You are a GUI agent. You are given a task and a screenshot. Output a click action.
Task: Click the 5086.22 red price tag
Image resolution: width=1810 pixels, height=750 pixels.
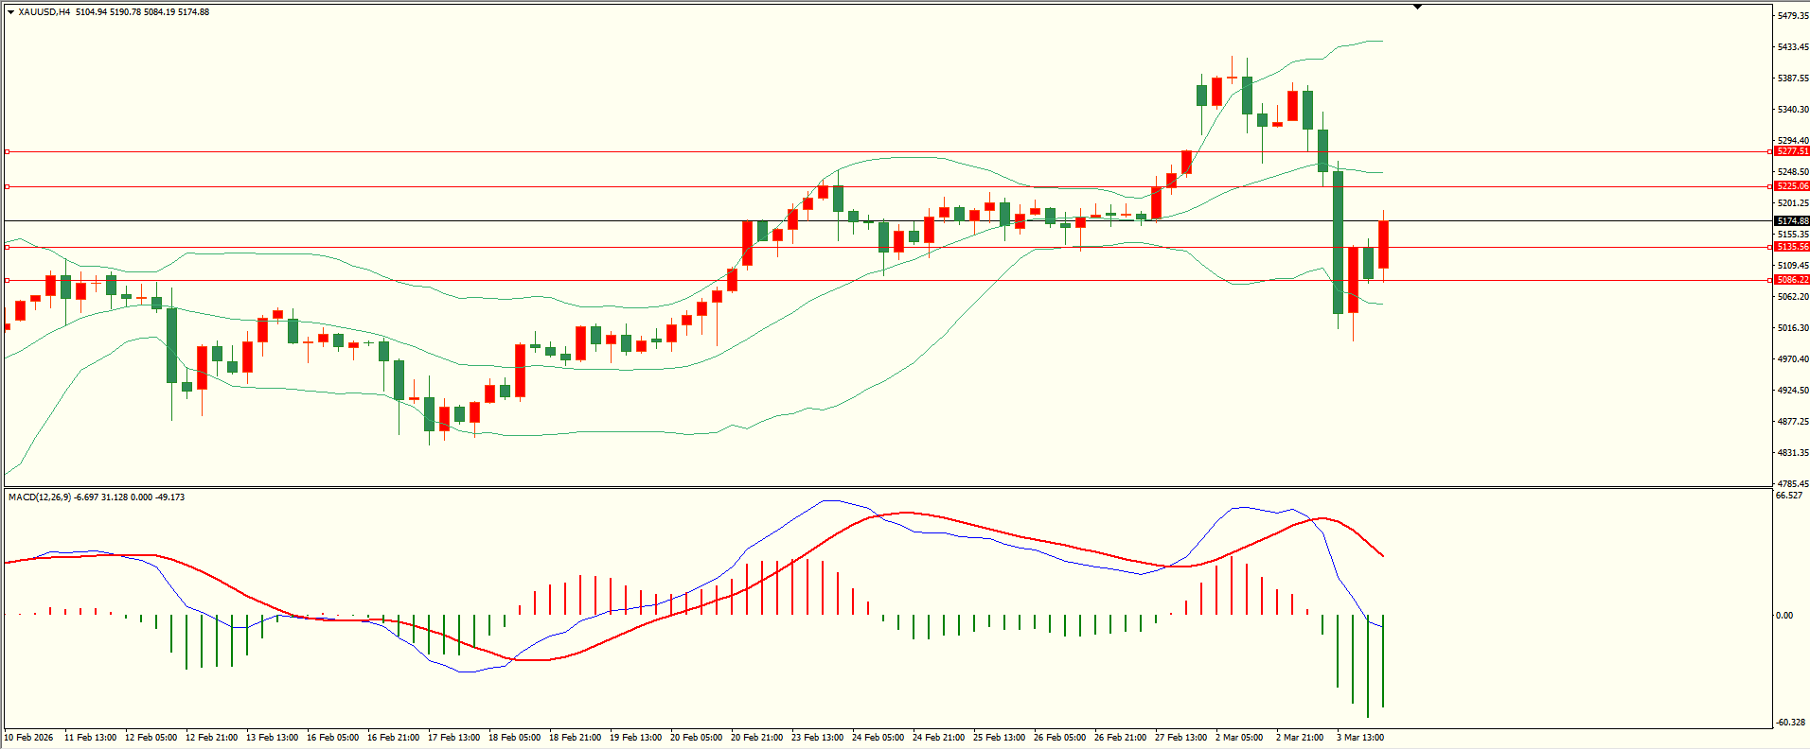[x=1791, y=280]
